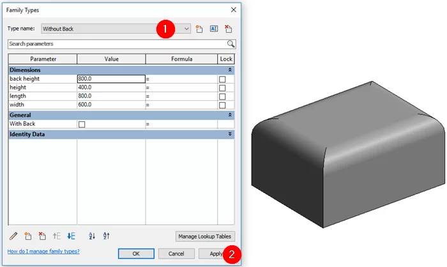Image resolution: width=447 pixels, height=267 pixels.
Task: Sort parameters in ascending order
Action: click(x=92, y=236)
